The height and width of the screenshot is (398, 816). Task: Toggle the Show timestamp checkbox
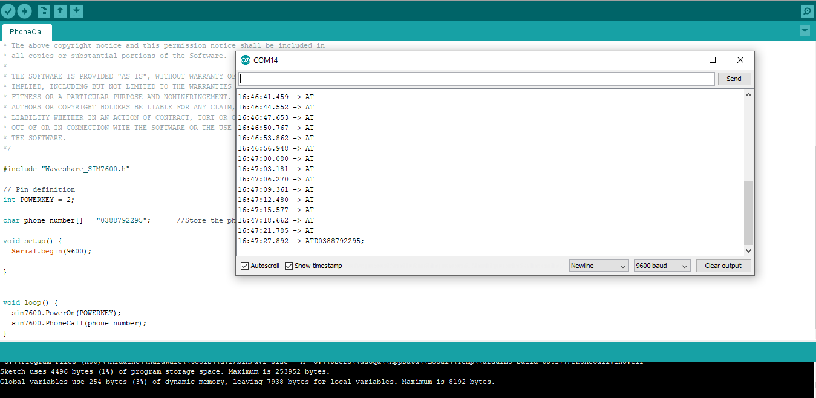click(x=289, y=266)
